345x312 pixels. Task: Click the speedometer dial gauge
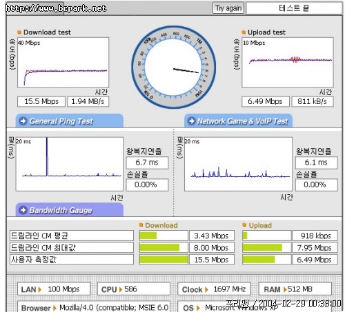click(x=174, y=67)
